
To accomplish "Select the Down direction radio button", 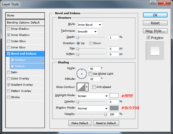I will [91, 43].
